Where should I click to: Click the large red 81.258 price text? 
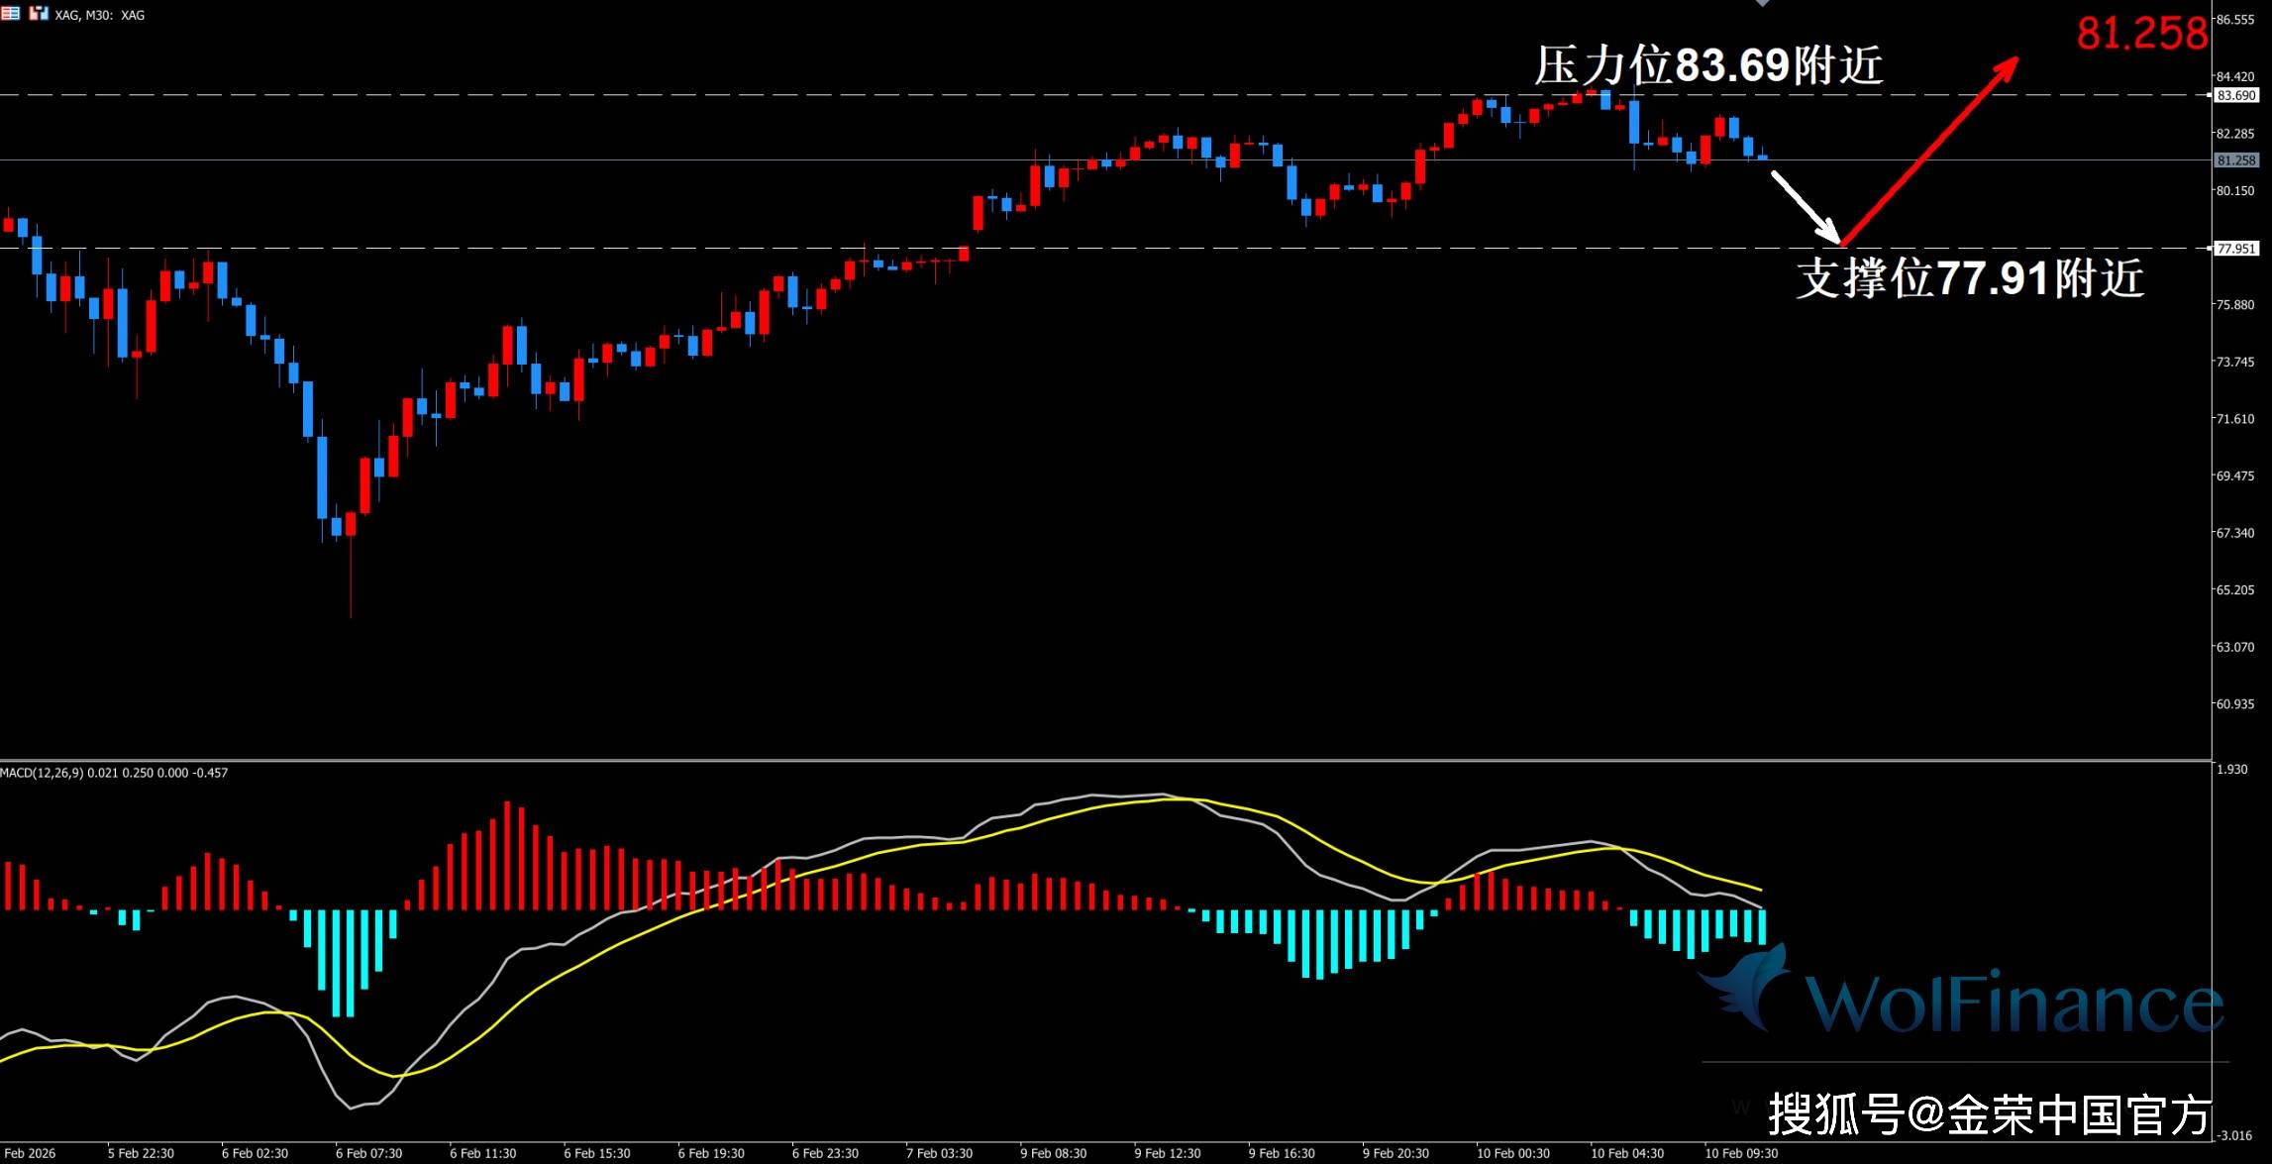2141,34
